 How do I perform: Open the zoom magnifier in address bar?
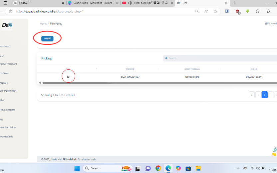197,11
